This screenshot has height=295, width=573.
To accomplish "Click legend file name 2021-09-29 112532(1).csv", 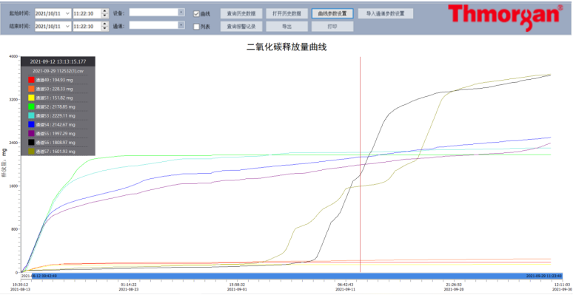I will pyautogui.click(x=58, y=71).
